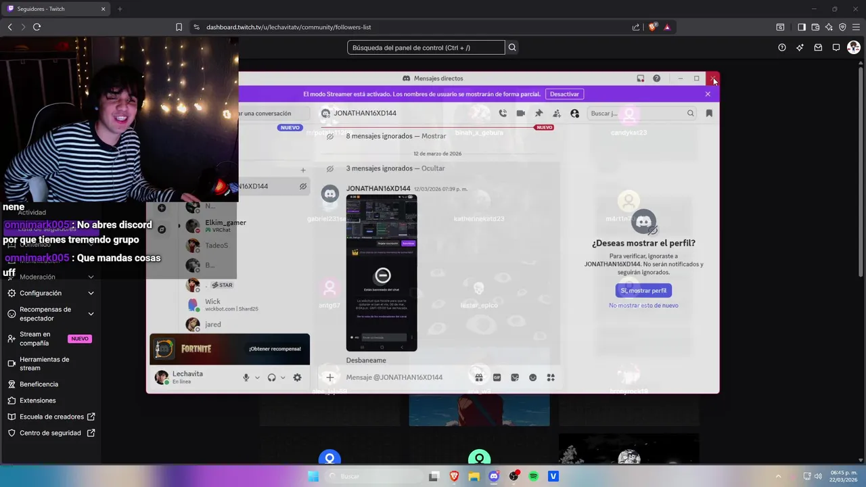Image resolution: width=866 pixels, height=487 pixels.
Task: Bookmark this page icon in address bar
Action: coord(179,27)
